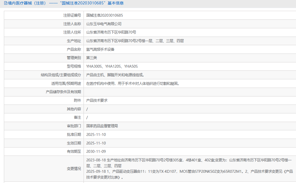Click the 结构及组成 description text
This screenshot has height=183, width=296.
116,75
